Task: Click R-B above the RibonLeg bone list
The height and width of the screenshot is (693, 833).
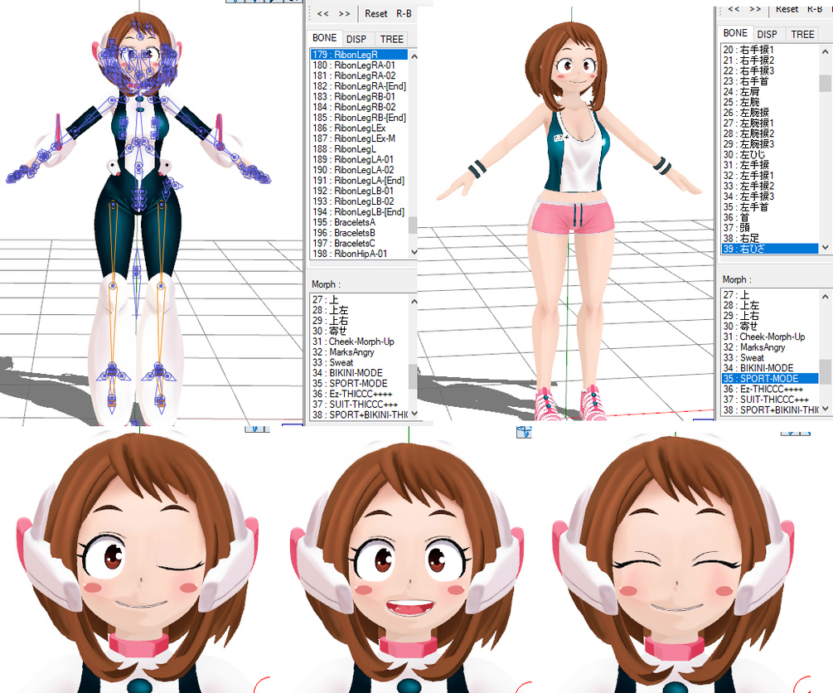Action: point(404,14)
